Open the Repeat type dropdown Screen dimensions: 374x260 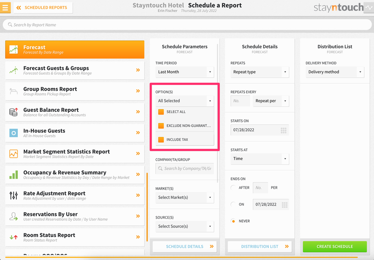[260, 72]
